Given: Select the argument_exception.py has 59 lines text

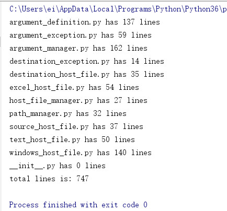Looking at the screenshot, I should [x=81, y=35].
